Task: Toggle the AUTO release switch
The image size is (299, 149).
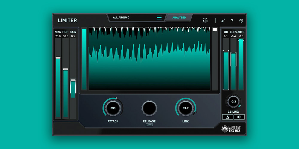Action: 149,125
